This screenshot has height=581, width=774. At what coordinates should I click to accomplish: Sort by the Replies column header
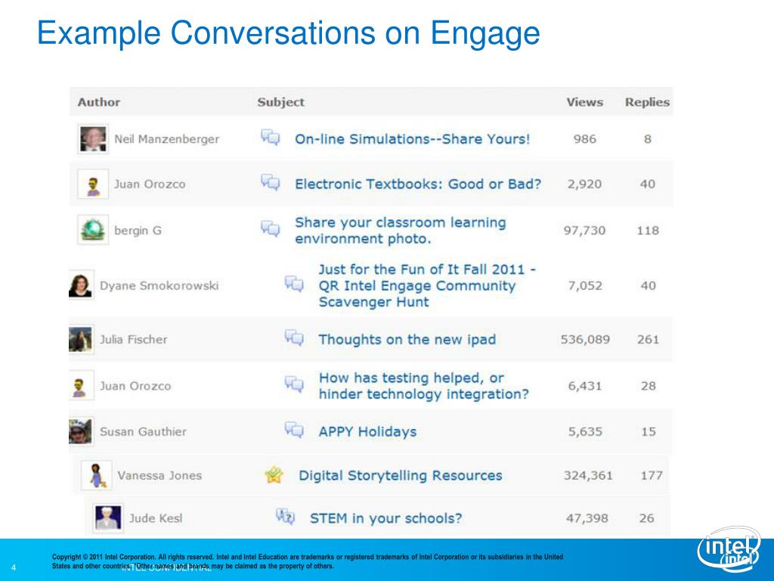coord(647,102)
